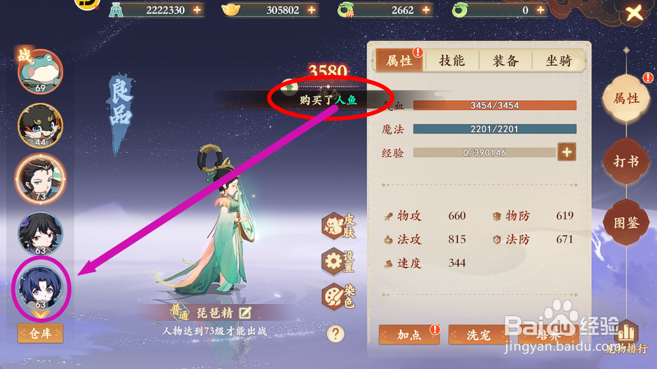This screenshot has width=657, height=369.
Task: Click the 加点 button
Action: pos(409,335)
